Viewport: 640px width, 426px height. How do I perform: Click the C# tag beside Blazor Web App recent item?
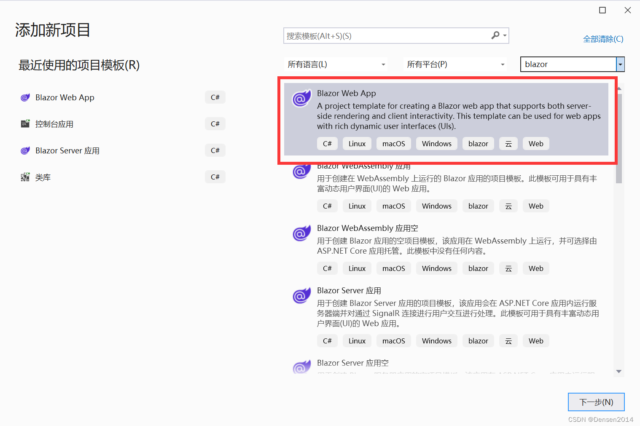coord(215,97)
